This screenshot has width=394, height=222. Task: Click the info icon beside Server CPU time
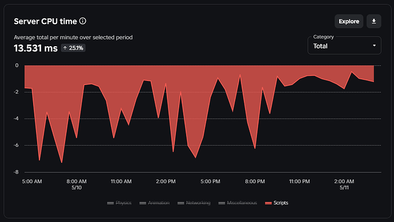tap(83, 21)
